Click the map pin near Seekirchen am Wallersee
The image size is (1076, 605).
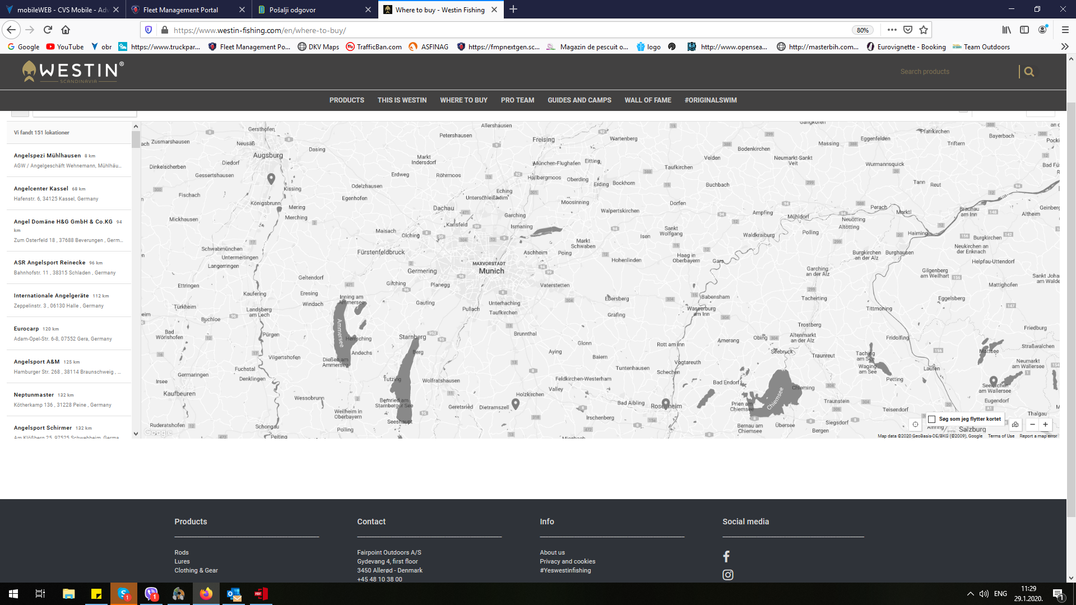993,381
